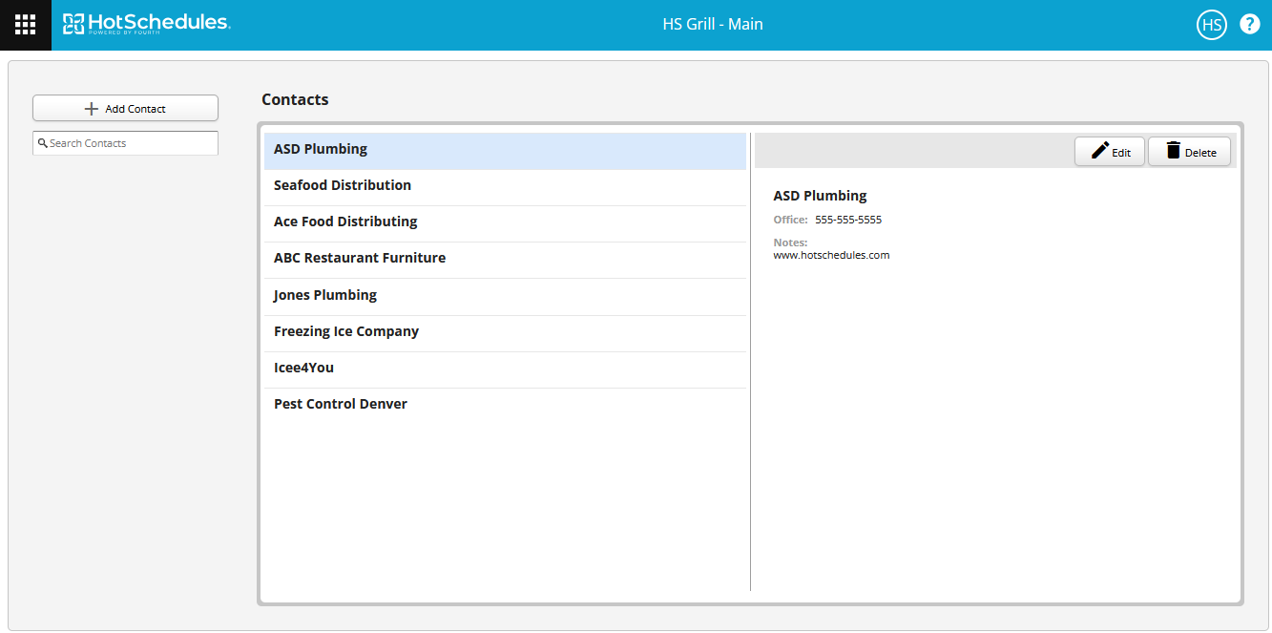Image resolution: width=1272 pixels, height=633 pixels.
Task: Focus the Search Contacts field
Action: 125,143
